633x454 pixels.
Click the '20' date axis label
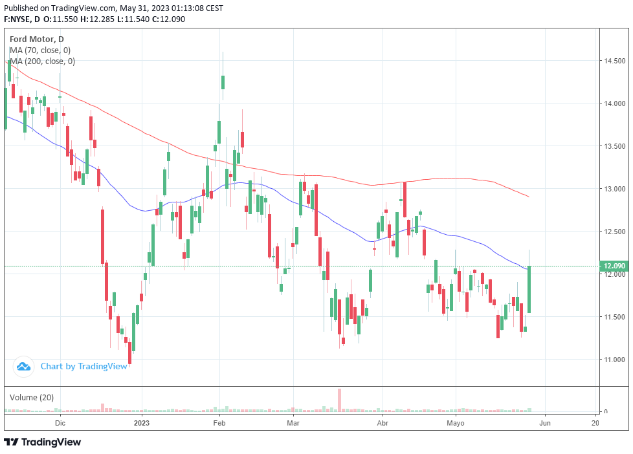click(595, 423)
